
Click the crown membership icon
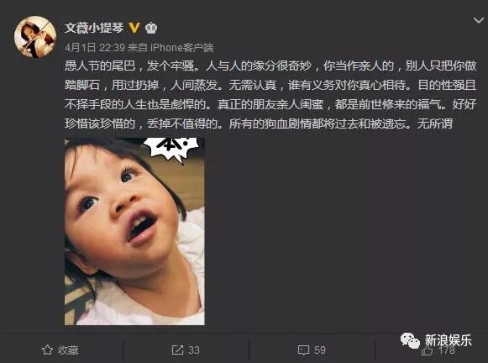[x=151, y=28]
